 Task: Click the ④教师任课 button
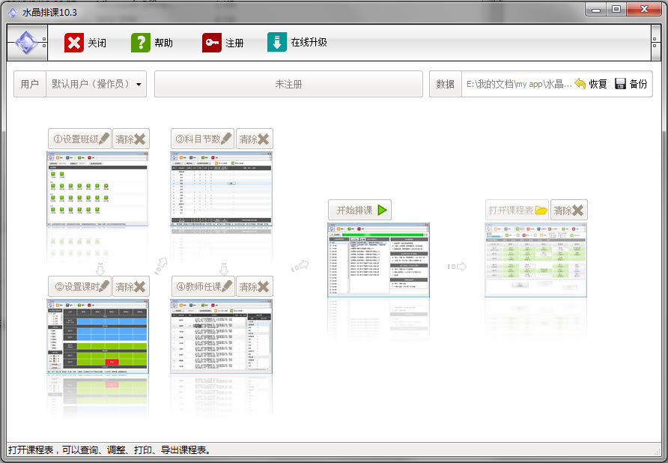coord(203,286)
